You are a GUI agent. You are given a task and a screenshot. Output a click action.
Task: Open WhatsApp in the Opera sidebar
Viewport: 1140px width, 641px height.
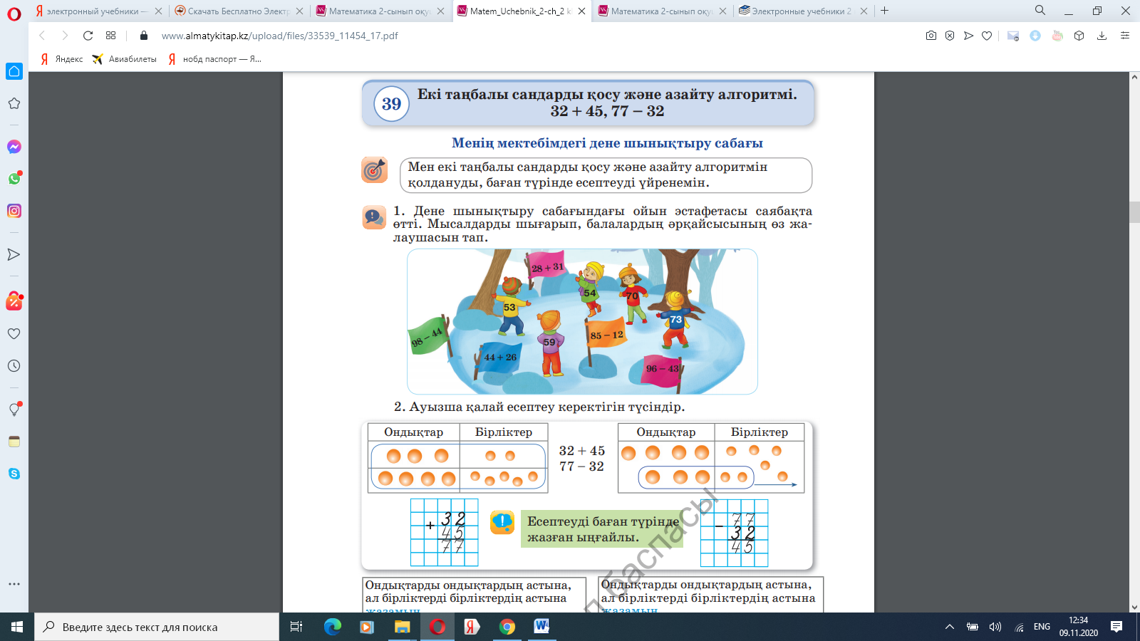14,179
